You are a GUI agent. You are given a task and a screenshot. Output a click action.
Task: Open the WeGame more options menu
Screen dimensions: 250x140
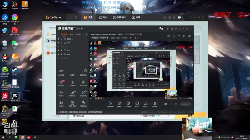point(191,17)
